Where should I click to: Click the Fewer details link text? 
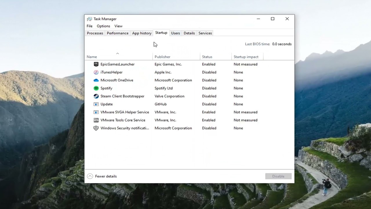106,176
